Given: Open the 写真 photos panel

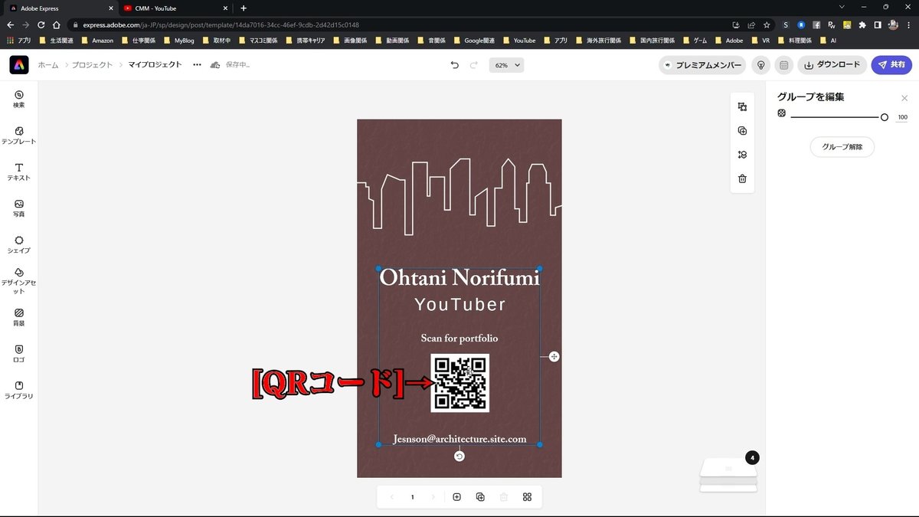Looking at the screenshot, I should (19, 208).
